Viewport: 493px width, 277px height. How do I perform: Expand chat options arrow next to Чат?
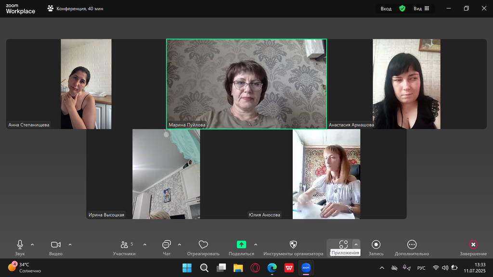click(180, 244)
